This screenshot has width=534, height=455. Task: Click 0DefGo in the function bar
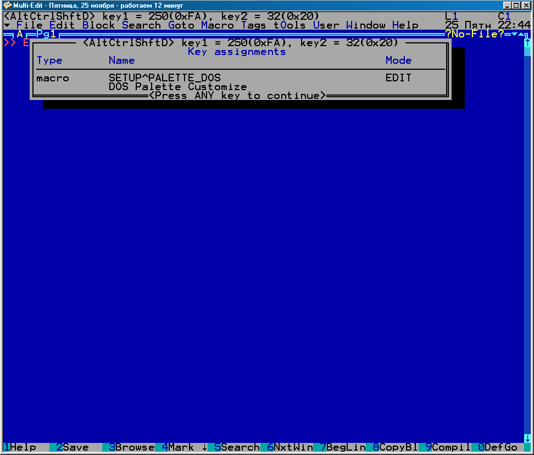497,447
